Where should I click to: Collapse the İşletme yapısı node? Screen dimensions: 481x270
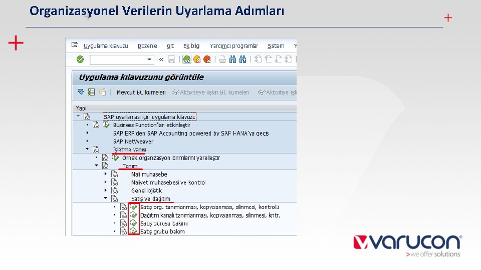pos(87,149)
